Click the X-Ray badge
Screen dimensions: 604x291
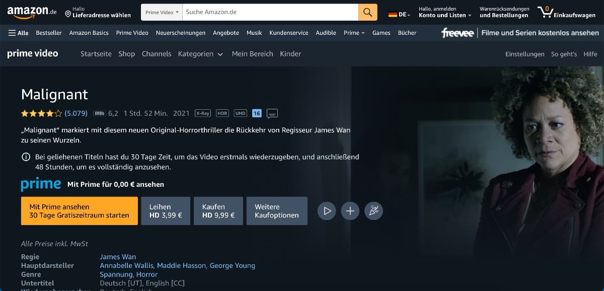[203, 113]
